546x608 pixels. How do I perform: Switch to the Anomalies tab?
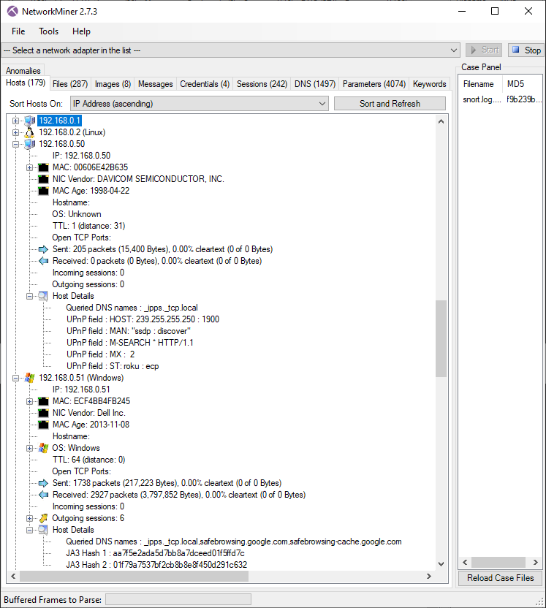coord(23,71)
